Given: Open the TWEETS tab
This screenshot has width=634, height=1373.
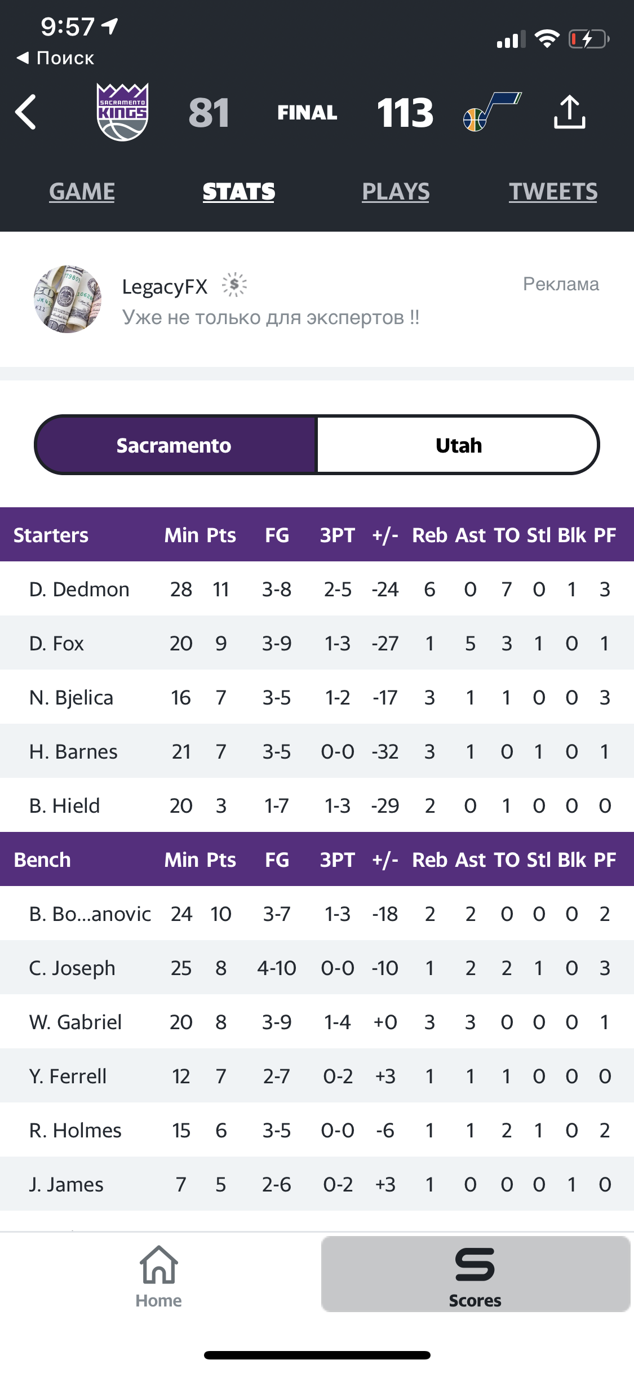Looking at the screenshot, I should pyautogui.click(x=553, y=192).
